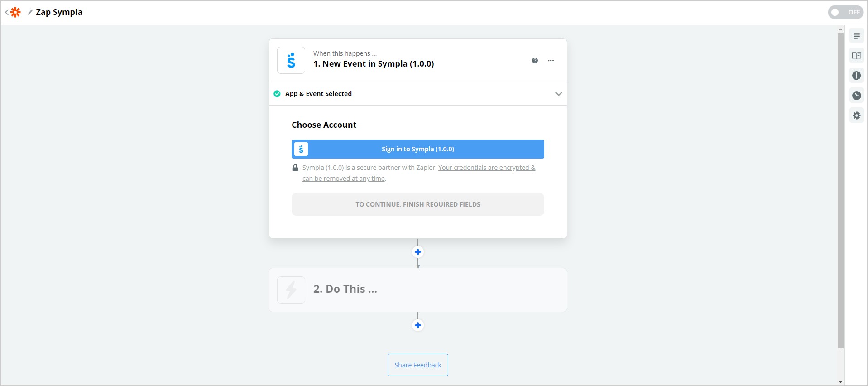Click the scrollbar up arrow
The image size is (868, 386).
tap(841, 29)
